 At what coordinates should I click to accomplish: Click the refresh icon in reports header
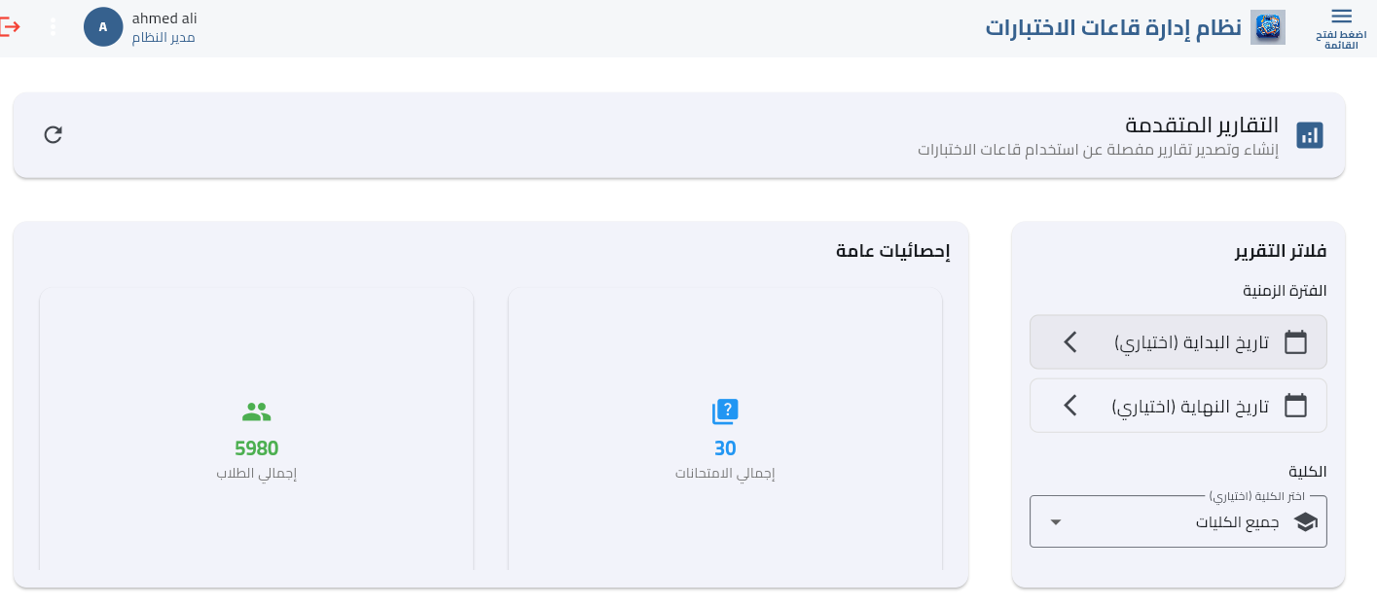pos(54,135)
